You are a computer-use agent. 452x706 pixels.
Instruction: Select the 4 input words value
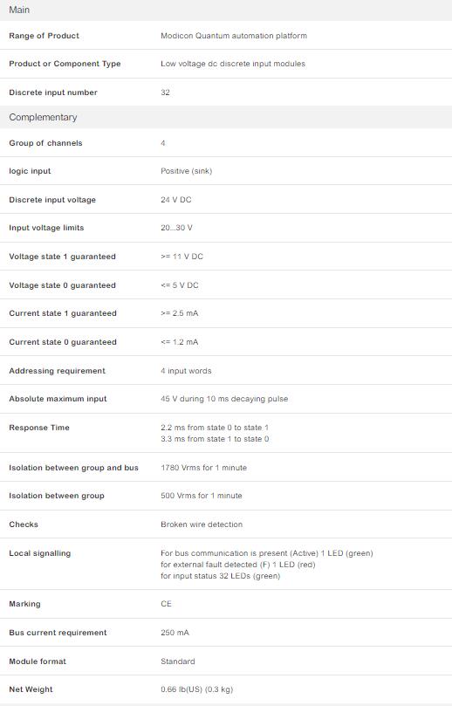click(x=186, y=371)
